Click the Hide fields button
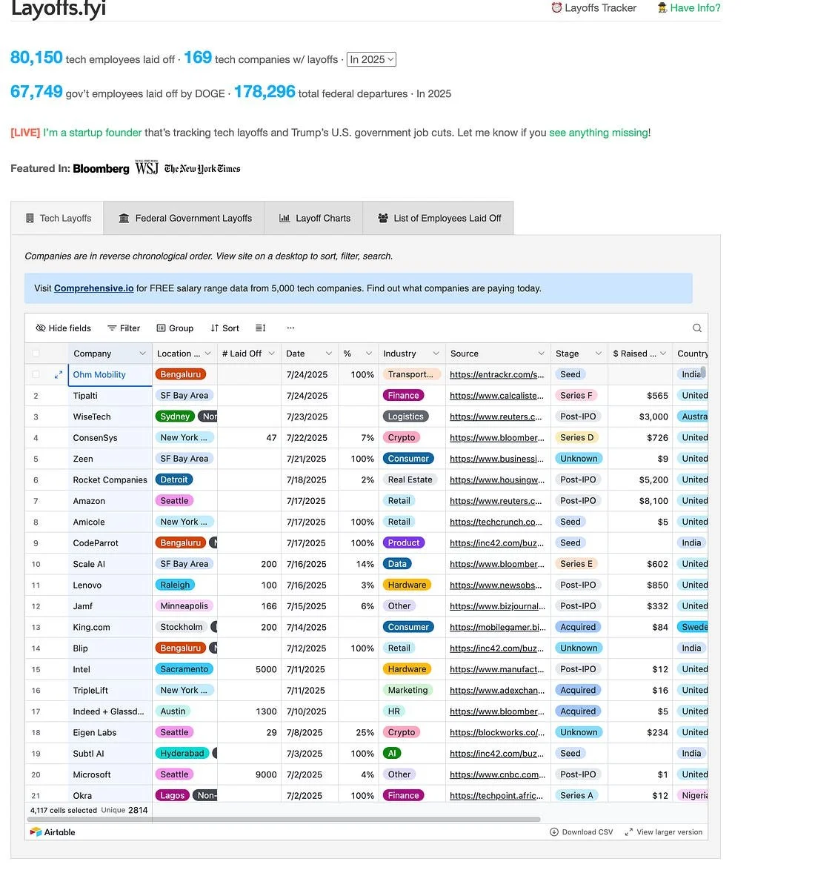The image size is (815, 873). 63,328
